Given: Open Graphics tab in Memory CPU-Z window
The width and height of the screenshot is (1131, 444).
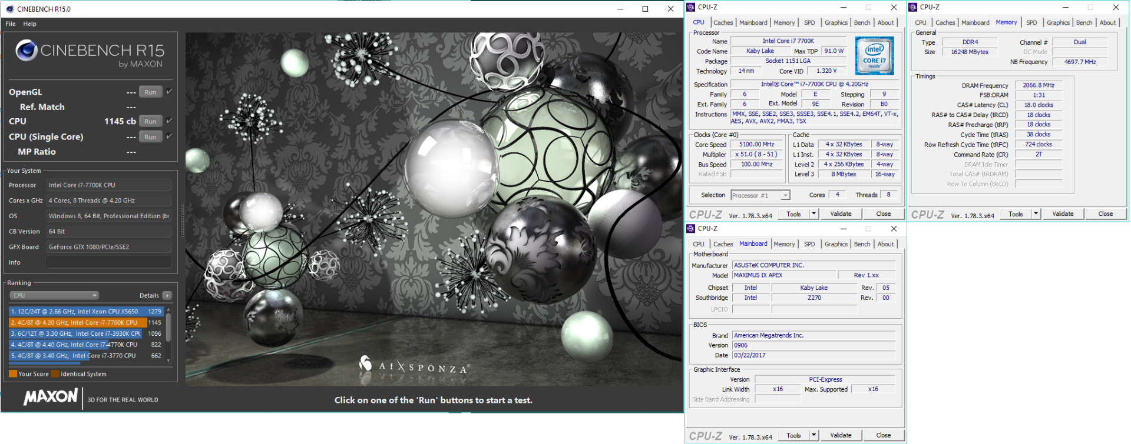Looking at the screenshot, I should tap(1058, 22).
